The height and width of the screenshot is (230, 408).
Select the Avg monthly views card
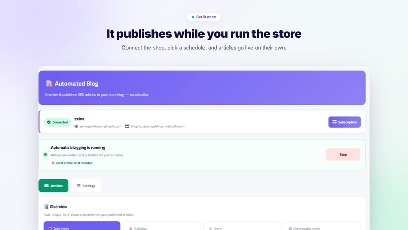322,226
